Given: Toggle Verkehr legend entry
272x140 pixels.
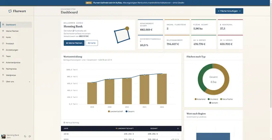Looking at the screenshot, I should pos(214,103).
